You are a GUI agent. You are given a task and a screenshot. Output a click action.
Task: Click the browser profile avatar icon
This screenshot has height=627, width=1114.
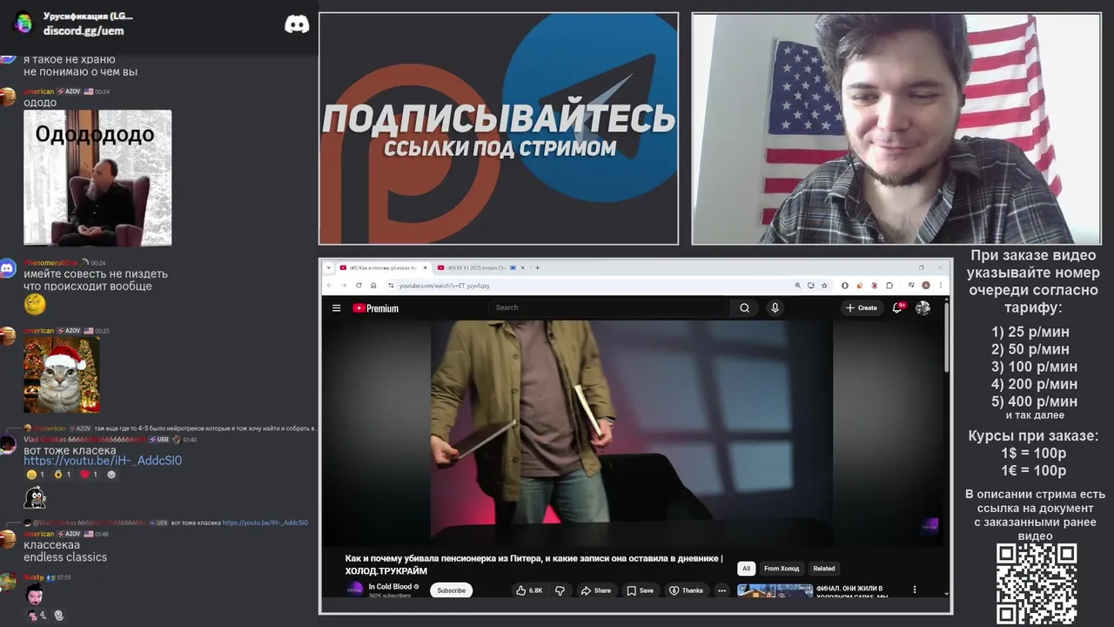click(x=926, y=286)
